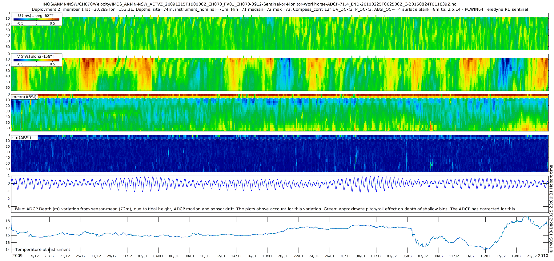Click the 15/02 date tick label
The image size is (554, 261).
(485, 256)
